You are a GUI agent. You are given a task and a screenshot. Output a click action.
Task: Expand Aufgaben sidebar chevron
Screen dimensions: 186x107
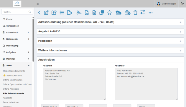[x=29, y=52]
